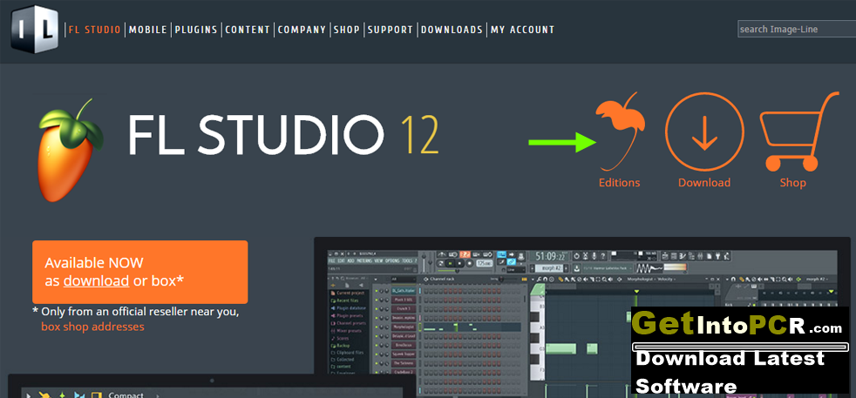This screenshot has width=856, height=398.
Task: Select the Crunch 3 channel button
Action: tap(404, 308)
